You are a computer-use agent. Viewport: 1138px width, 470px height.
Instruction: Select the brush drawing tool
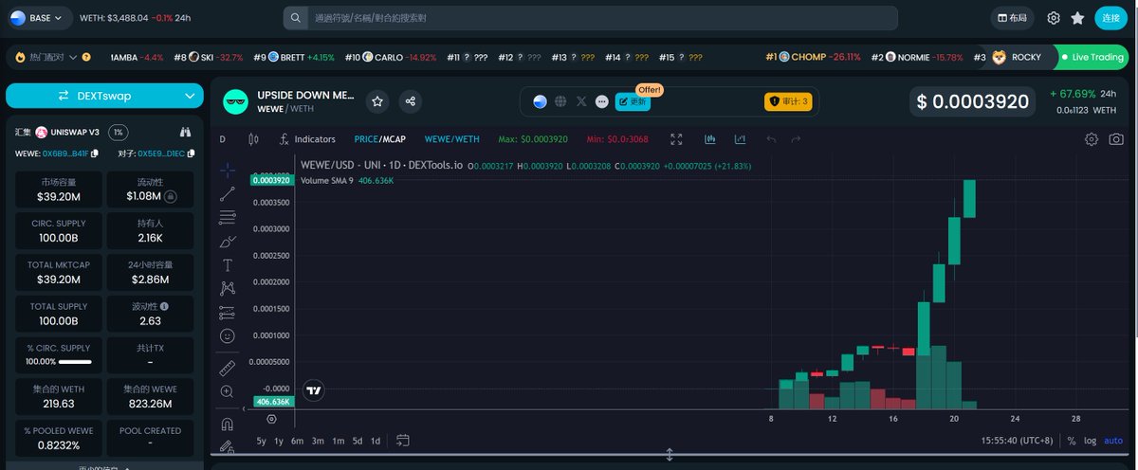pyautogui.click(x=228, y=242)
